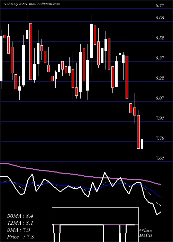
Task: Click the '12MA : 8.1' readout
Action: coord(20,223)
